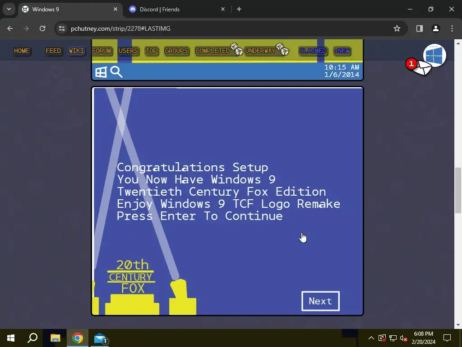This screenshot has height=347, width=462.
Task: Open a new browser tab
Action: coord(239,9)
